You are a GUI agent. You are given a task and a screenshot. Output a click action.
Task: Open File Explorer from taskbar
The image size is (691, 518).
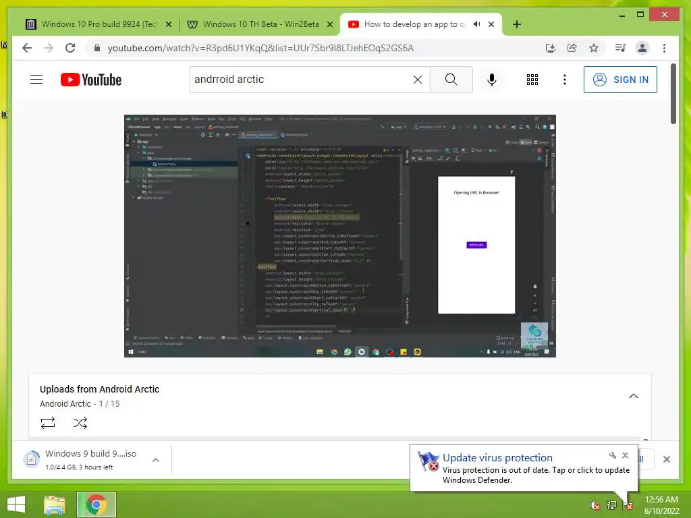[x=55, y=505]
